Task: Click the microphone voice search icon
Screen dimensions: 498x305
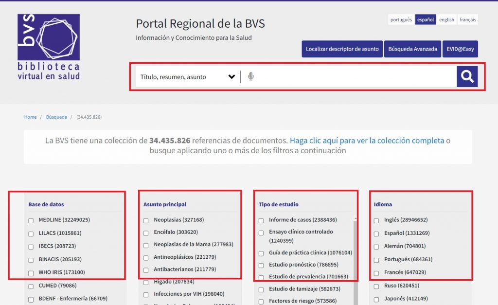Action: tap(250, 76)
